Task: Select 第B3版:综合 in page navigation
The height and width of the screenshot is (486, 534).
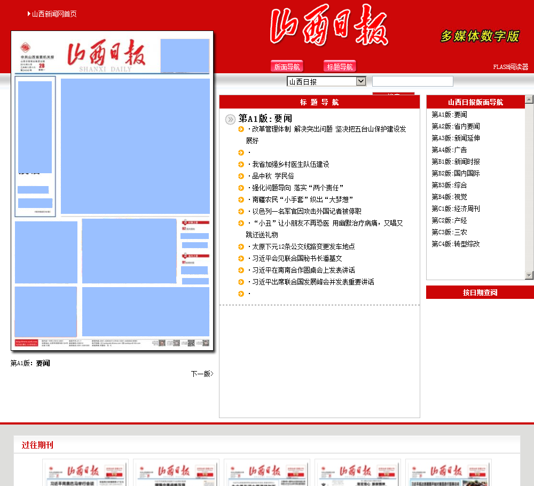Action: (449, 185)
